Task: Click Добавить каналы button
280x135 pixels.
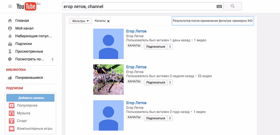Action: click(x=30, y=98)
